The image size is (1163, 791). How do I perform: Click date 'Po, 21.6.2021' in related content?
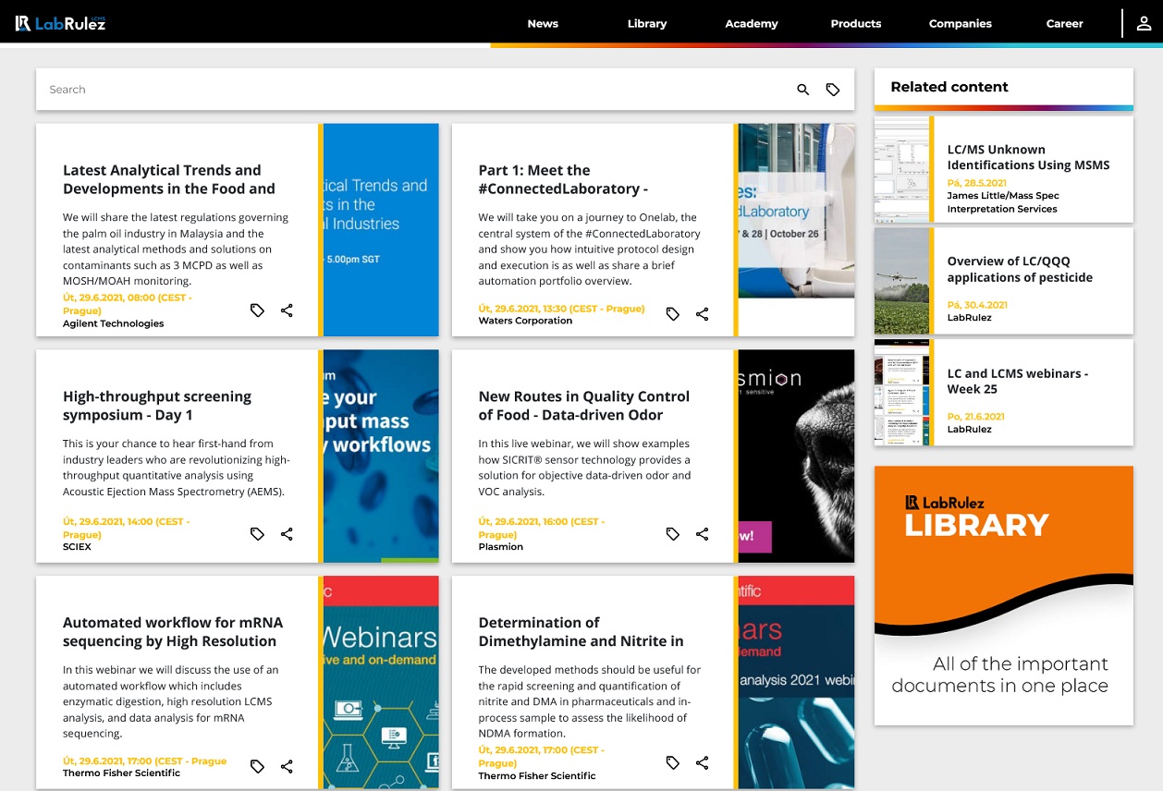click(975, 417)
